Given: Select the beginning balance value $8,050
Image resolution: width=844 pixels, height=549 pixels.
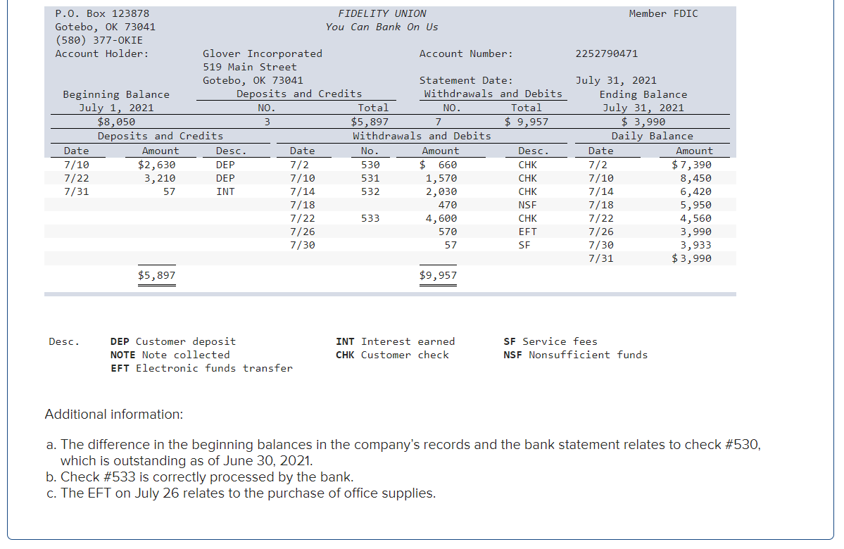Looking at the screenshot, I should [116, 122].
